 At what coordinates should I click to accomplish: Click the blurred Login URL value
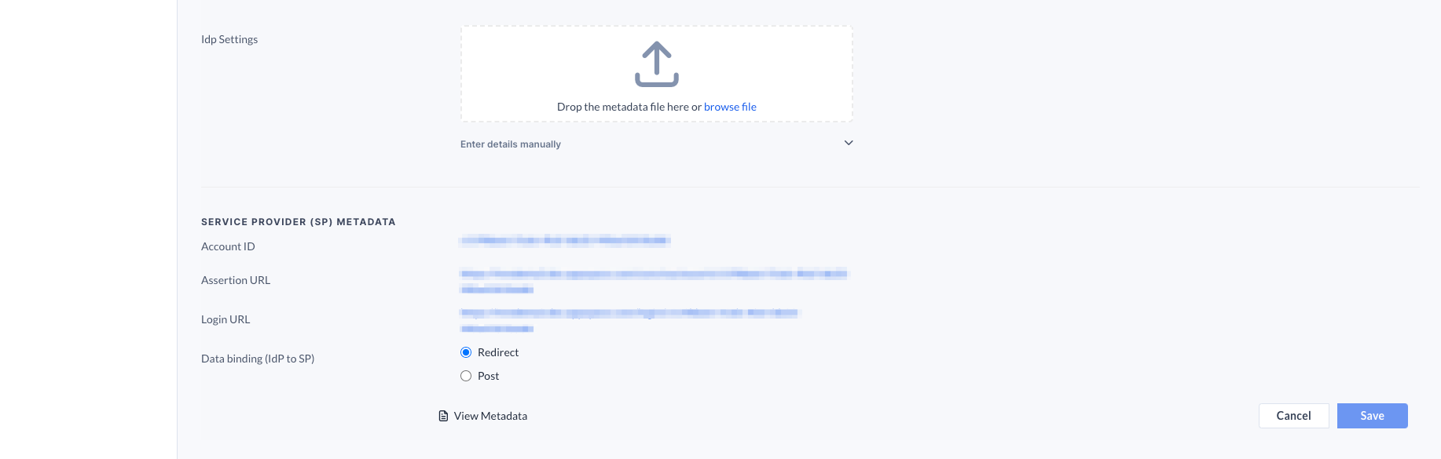point(629,320)
